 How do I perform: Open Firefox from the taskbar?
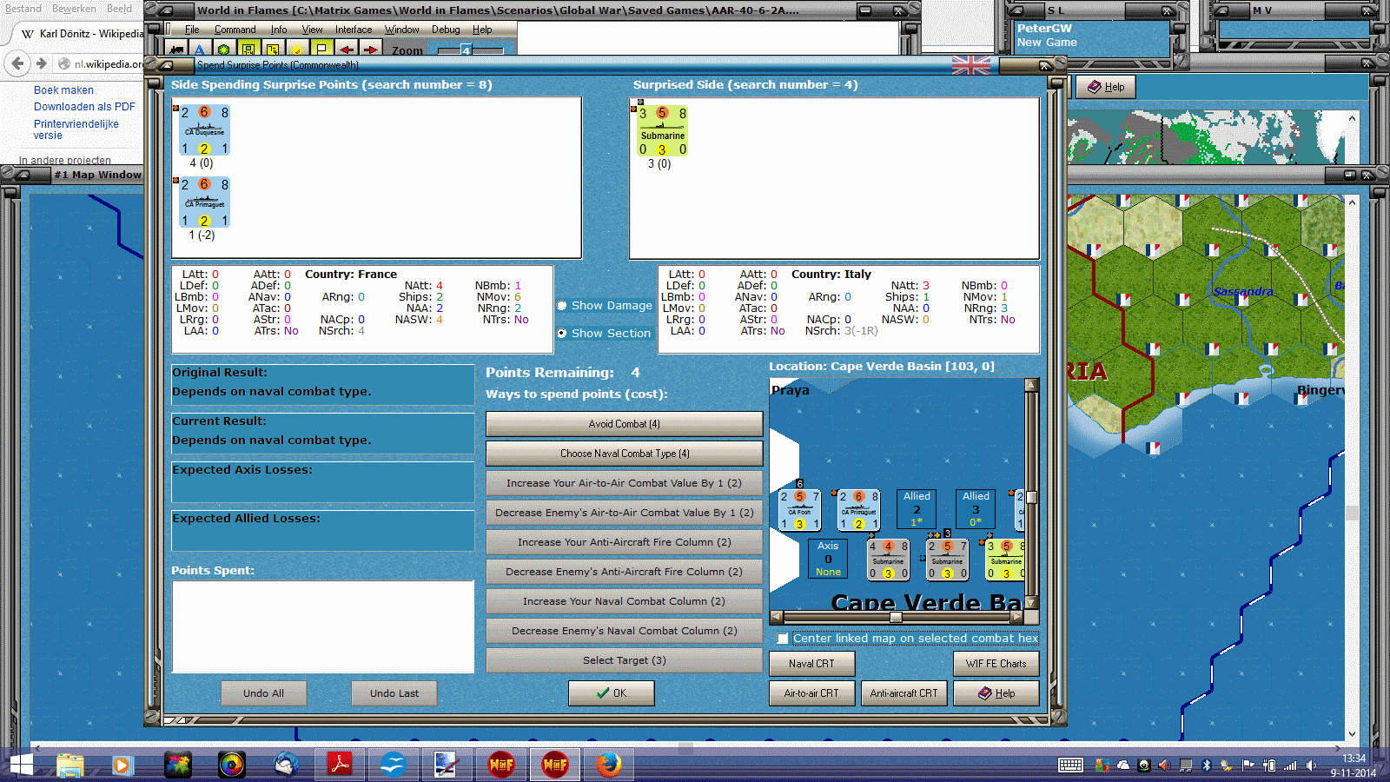(x=609, y=765)
